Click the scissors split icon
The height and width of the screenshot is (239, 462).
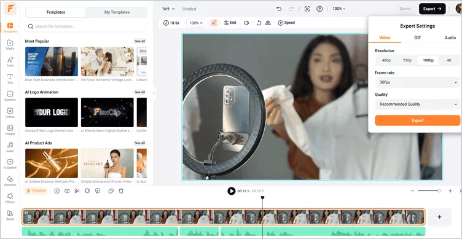[77, 191]
